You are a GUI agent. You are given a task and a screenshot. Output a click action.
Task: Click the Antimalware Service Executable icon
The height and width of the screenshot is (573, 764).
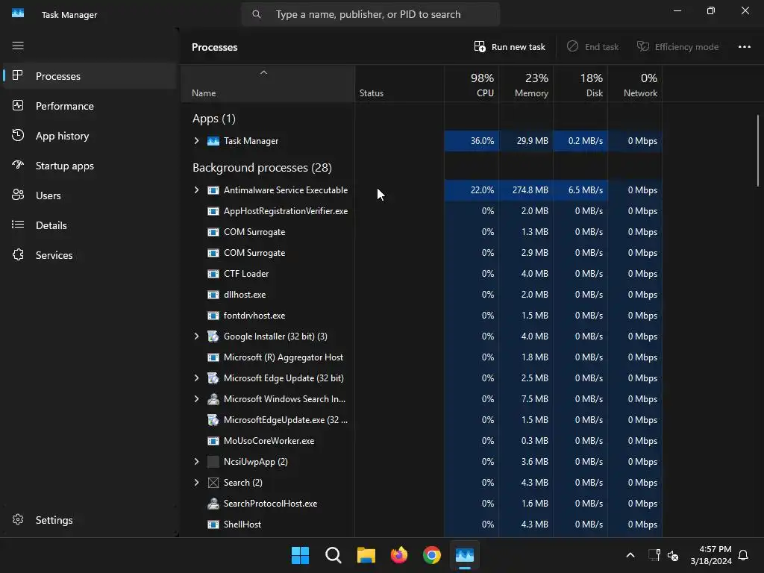(x=213, y=190)
